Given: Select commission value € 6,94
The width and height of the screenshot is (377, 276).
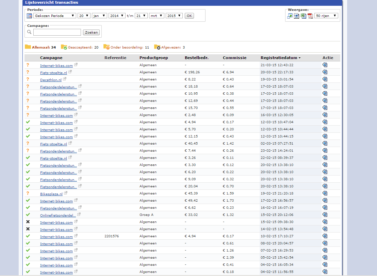Looking at the screenshot, I should tap(228, 72).
